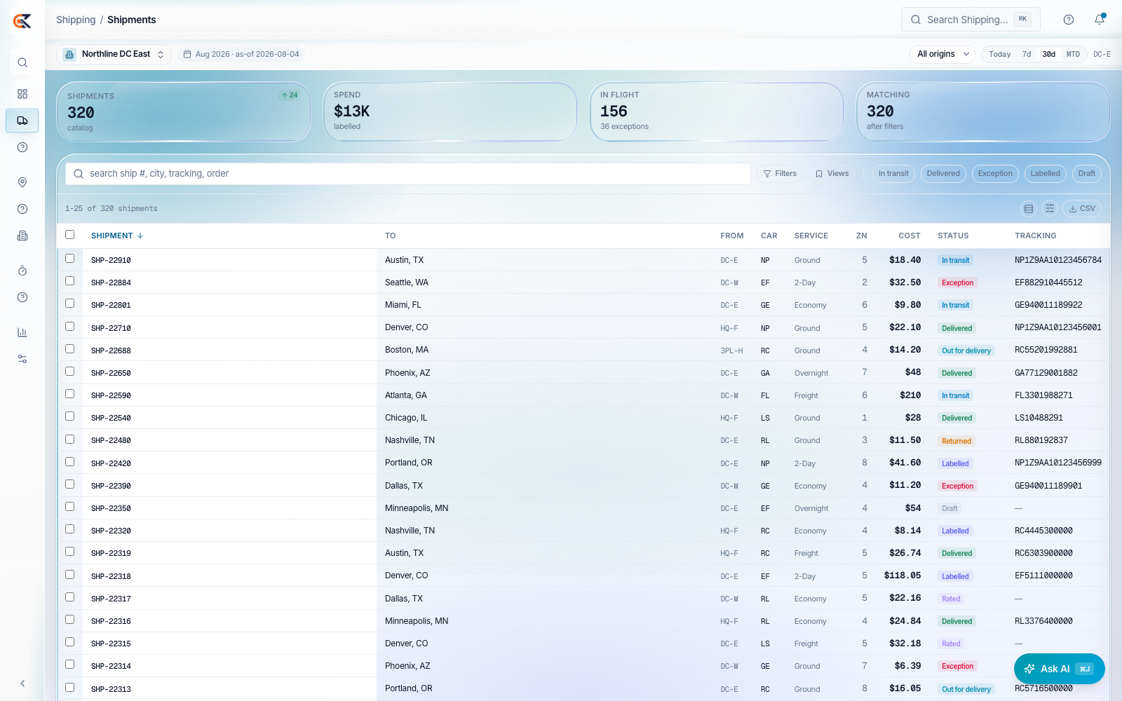This screenshot has height=701, width=1122.
Task: Click into the Search Shipping field
Action: click(x=971, y=20)
